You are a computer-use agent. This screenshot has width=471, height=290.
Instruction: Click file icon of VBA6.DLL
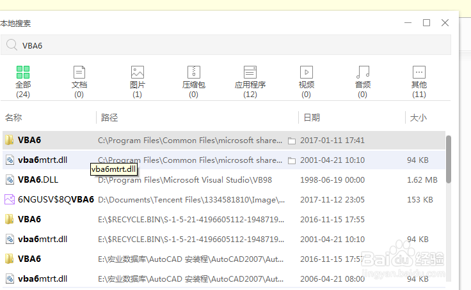(x=10, y=179)
